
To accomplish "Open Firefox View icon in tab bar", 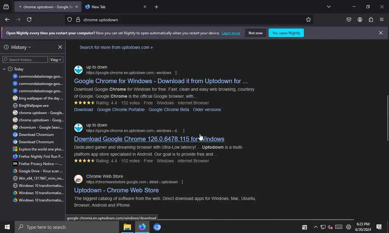I will point(6,7).
